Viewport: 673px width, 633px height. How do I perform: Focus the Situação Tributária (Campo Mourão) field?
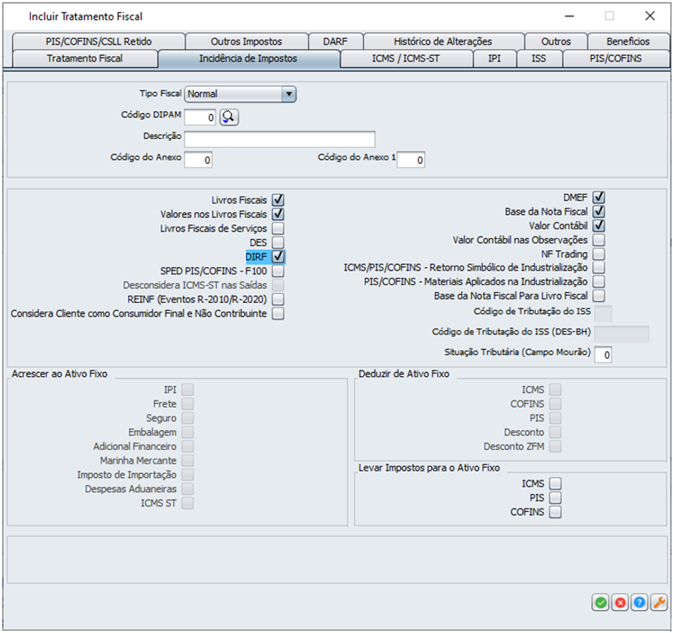coord(603,355)
